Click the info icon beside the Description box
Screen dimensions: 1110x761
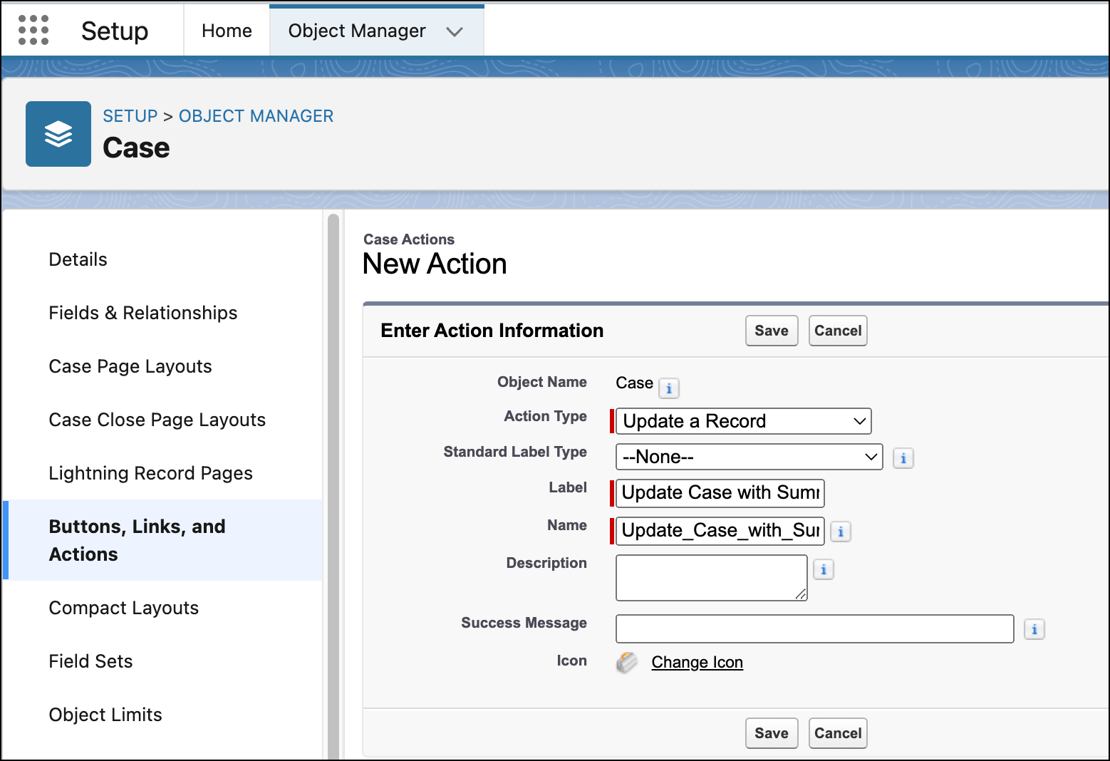tap(824, 569)
